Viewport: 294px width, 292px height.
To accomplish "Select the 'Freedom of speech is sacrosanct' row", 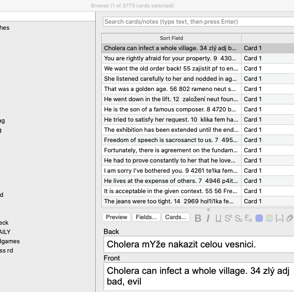I will click(170, 140).
